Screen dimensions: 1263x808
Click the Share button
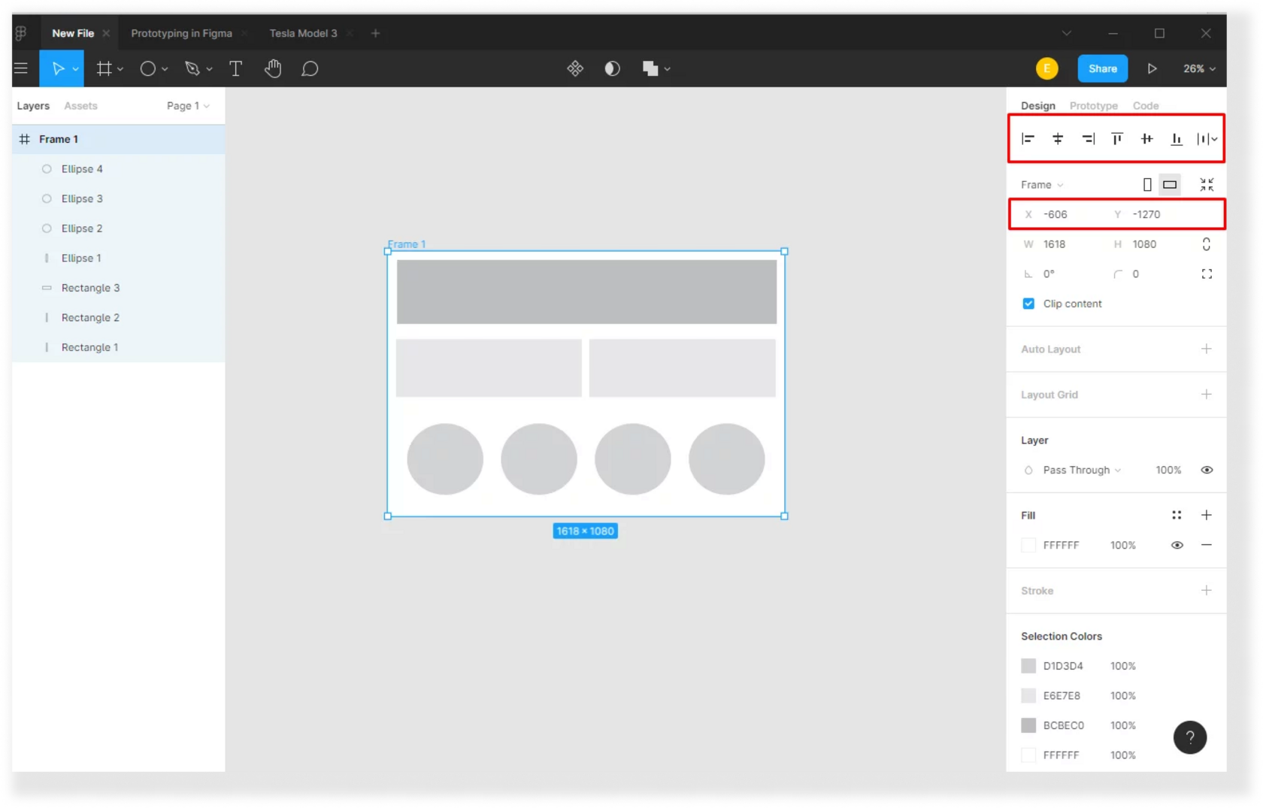pyautogui.click(x=1103, y=68)
